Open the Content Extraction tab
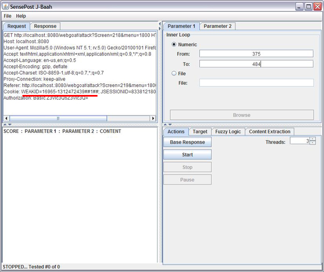The width and height of the screenshot is (324, 272). pyautogui.click(x=269, y=131)
